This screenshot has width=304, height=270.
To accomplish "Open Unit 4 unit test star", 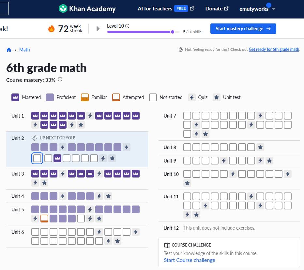I will click(108, 196).
